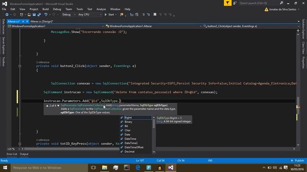Click the Undo toolbar icon

[x=46, y=15]
